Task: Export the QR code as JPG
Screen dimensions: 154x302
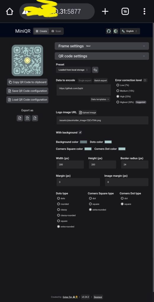Action: click(x=27, y=118)
